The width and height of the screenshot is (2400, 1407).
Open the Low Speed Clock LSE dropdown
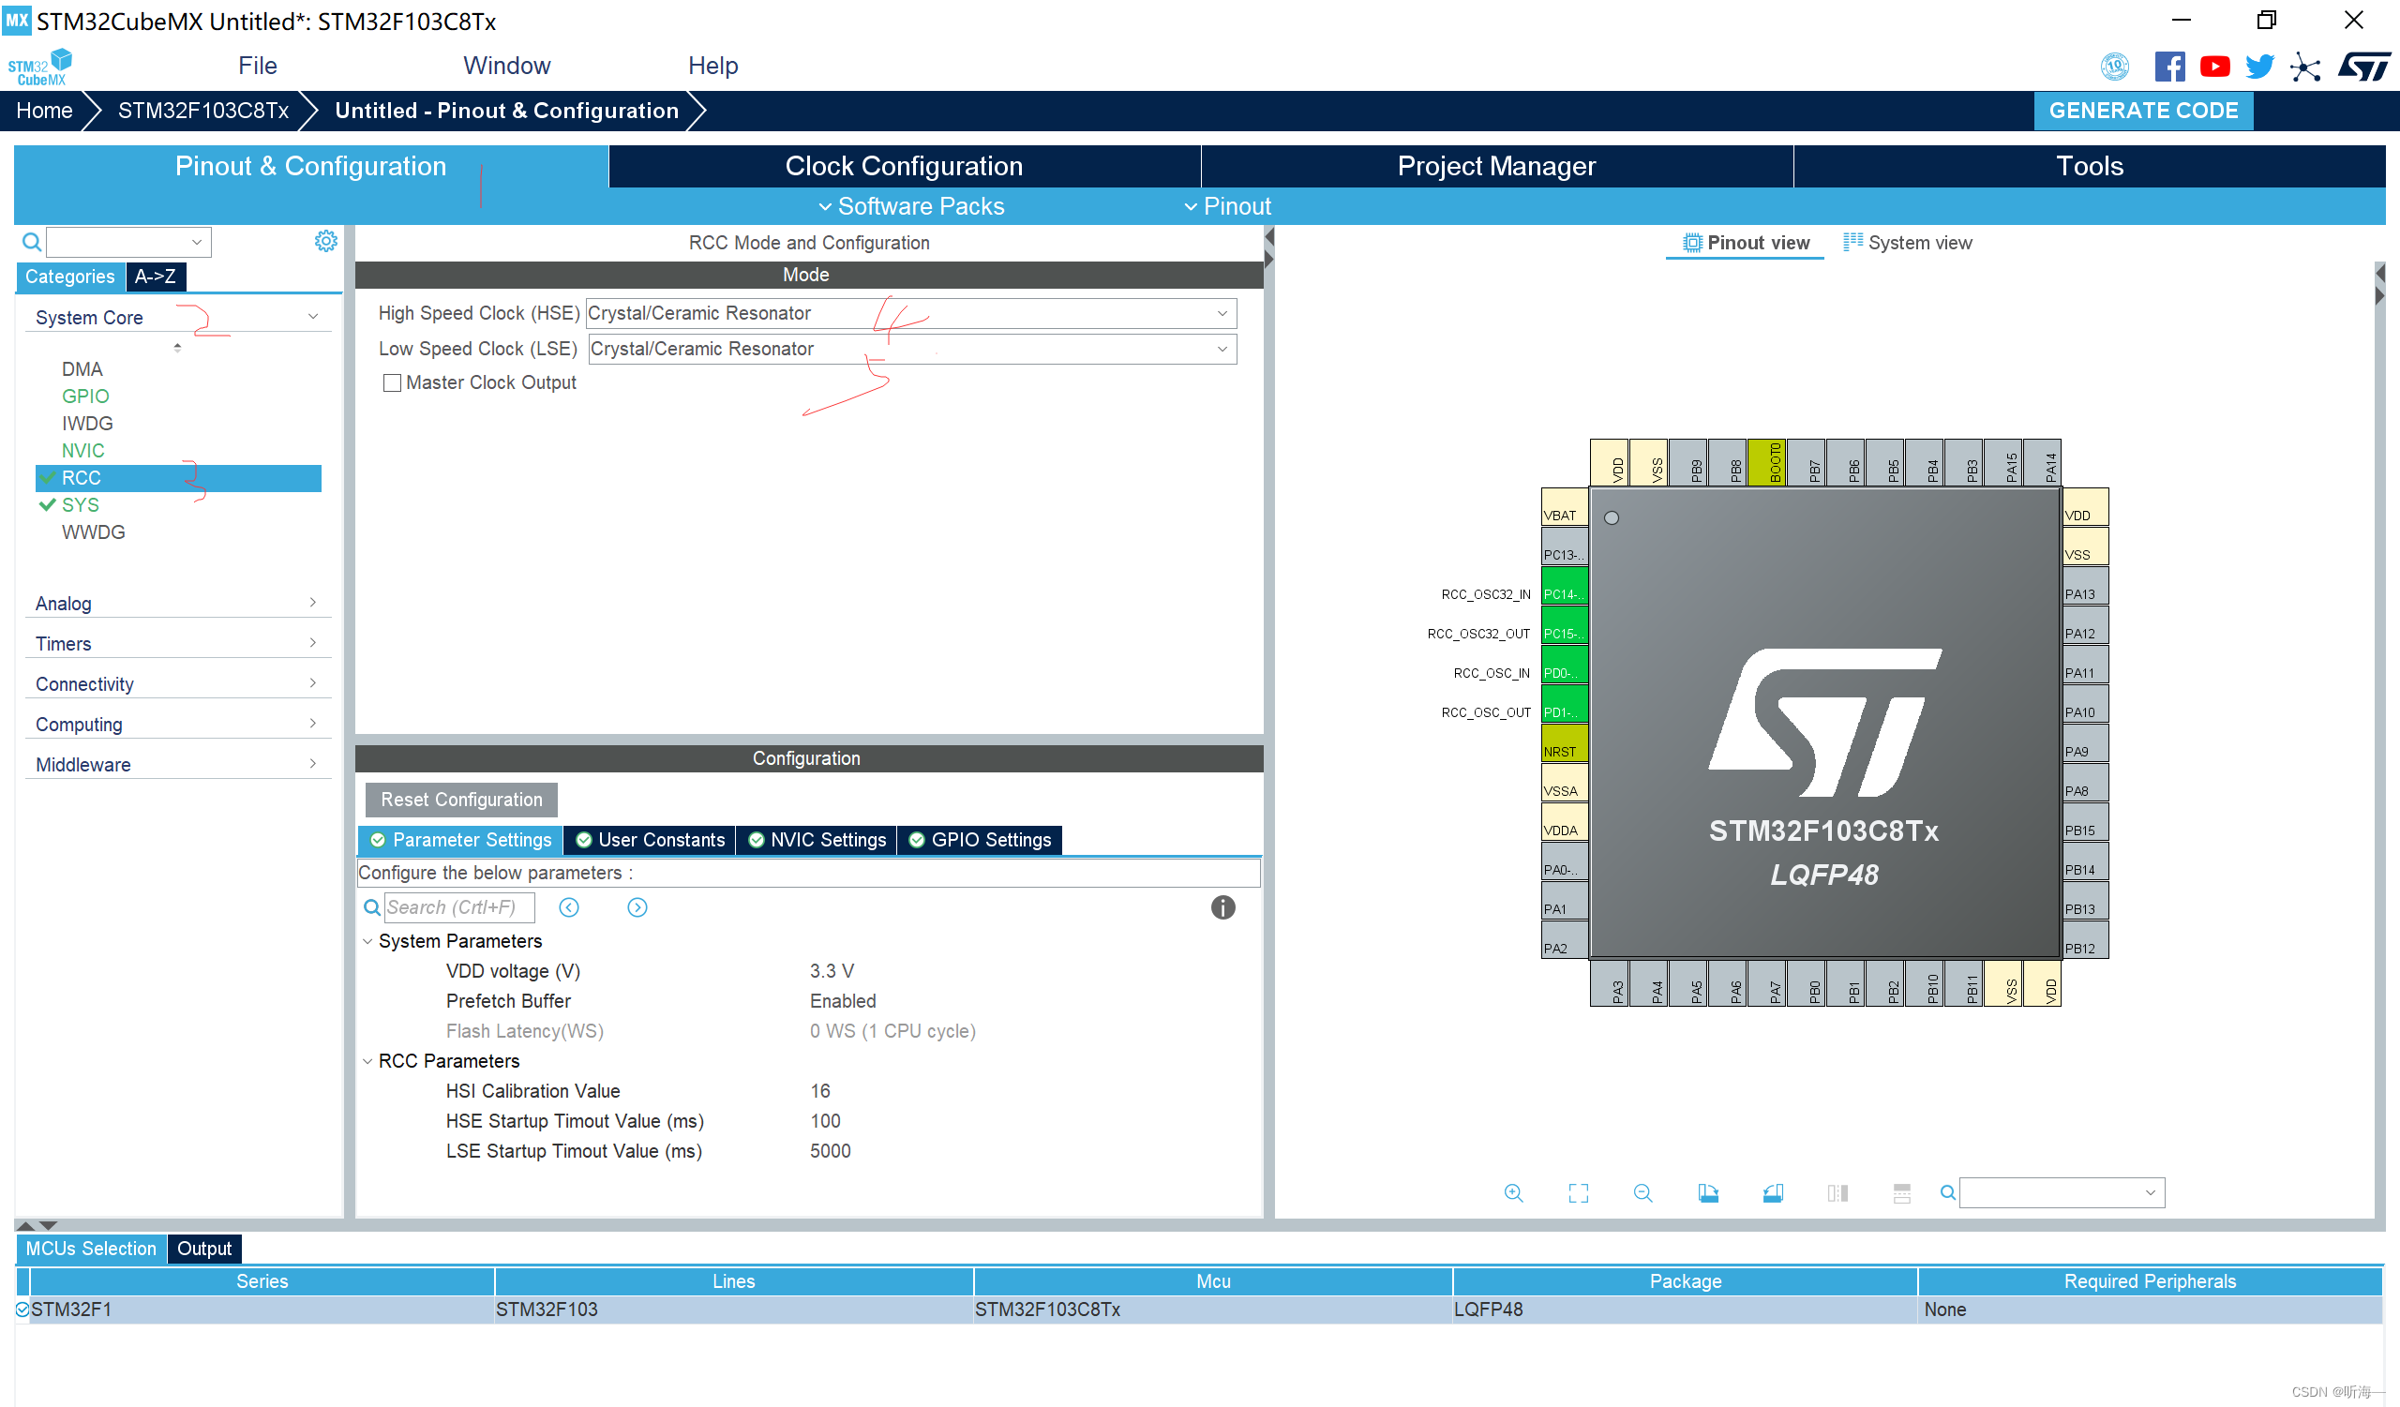pyautogui.click(x=1222, y=349)
